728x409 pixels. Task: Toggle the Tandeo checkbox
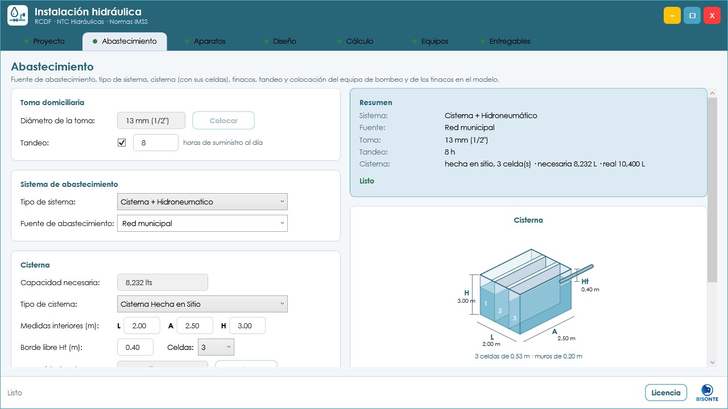tap(122, 143)
